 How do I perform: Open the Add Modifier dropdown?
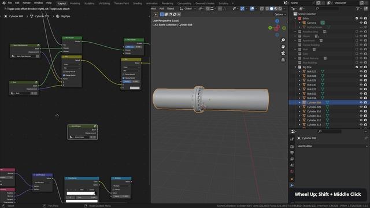click(332, 146)
